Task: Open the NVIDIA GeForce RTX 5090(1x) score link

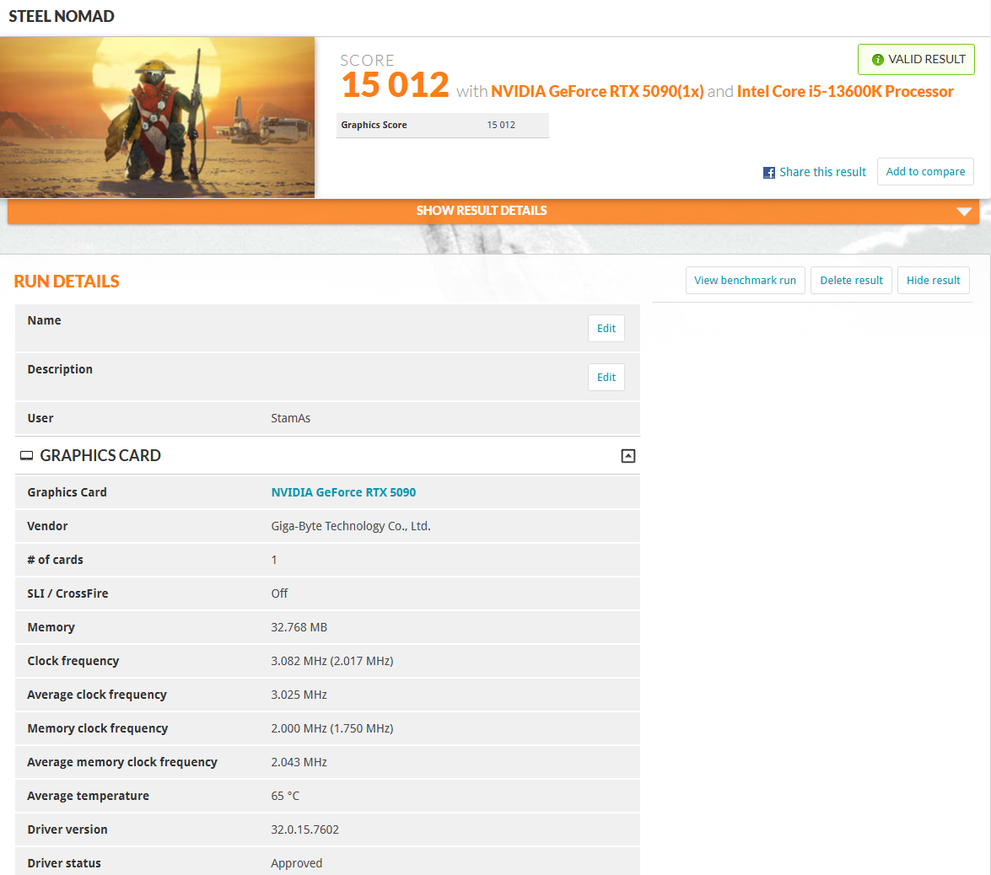Action: 597,92
